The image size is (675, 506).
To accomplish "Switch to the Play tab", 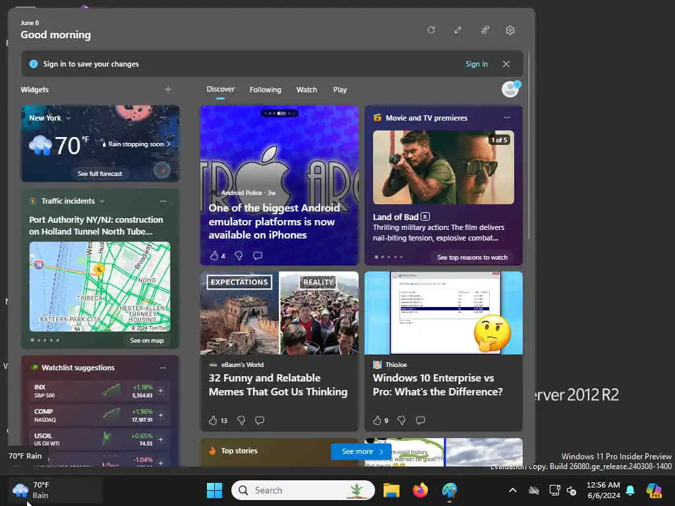I will click(339, 90).
